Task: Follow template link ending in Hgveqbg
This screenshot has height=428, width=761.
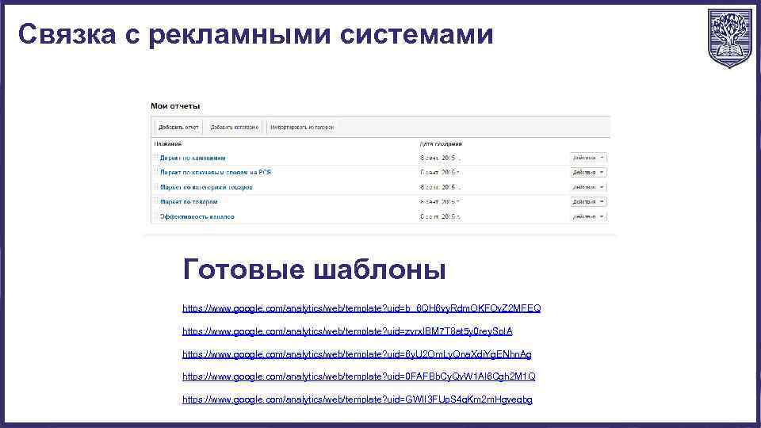Action: 358,399
